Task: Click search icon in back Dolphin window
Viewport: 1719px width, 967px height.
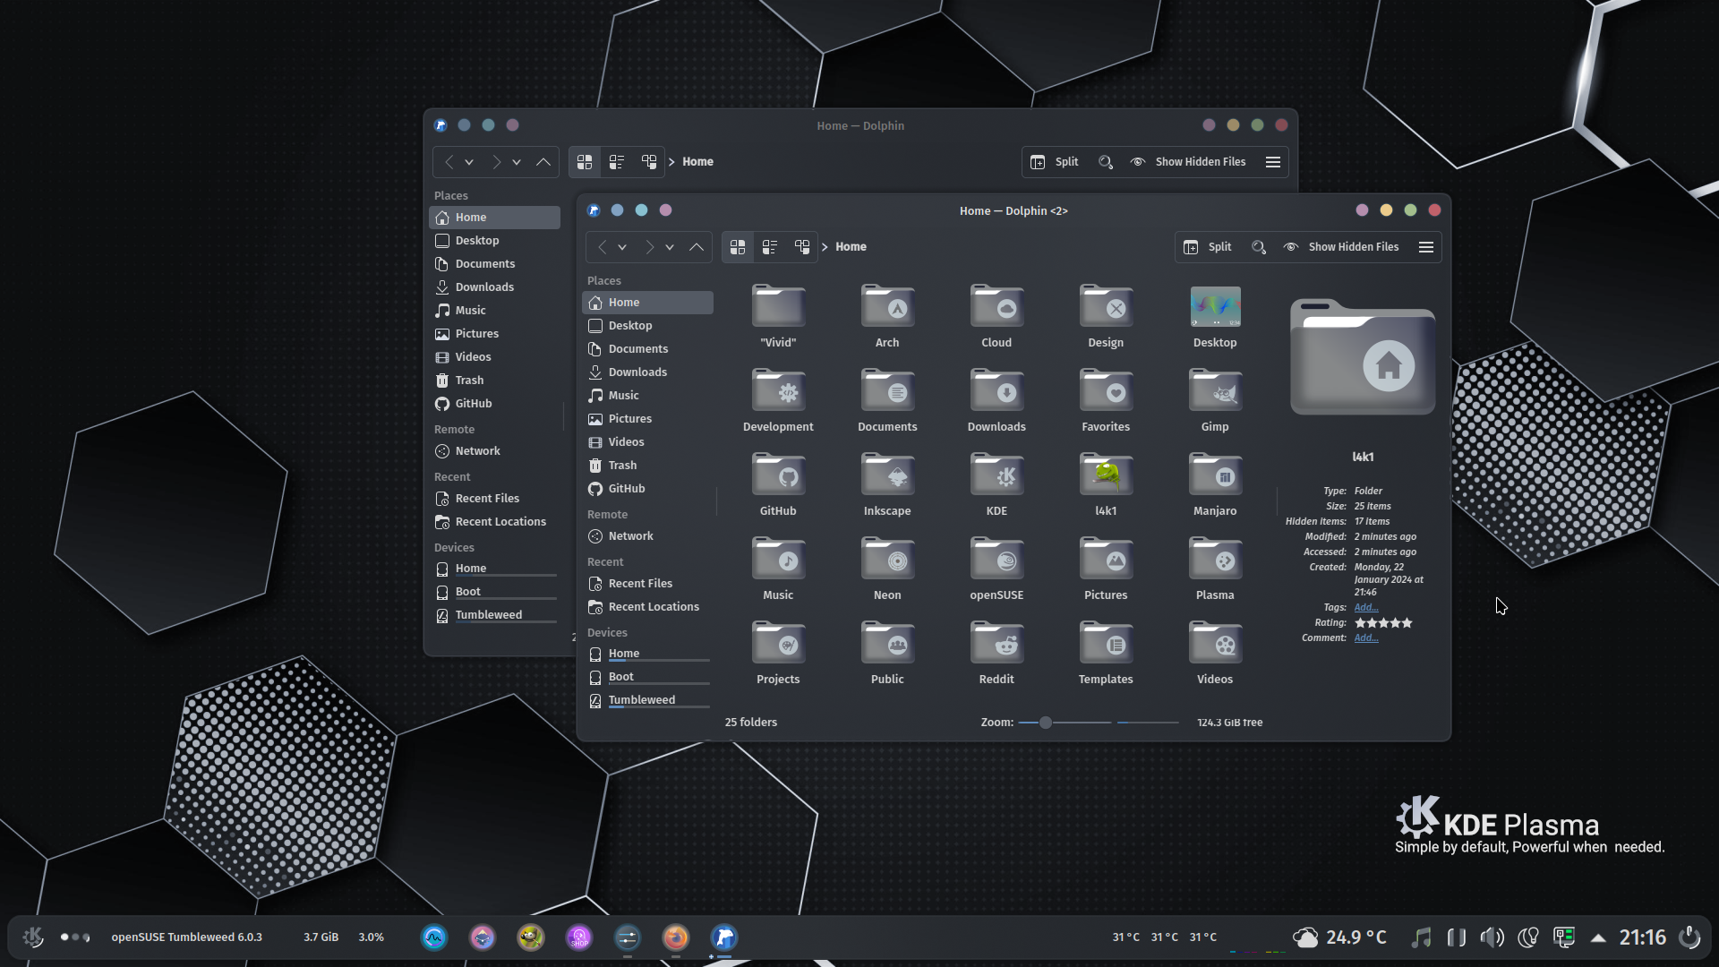Action: [x=1106, y=162]
